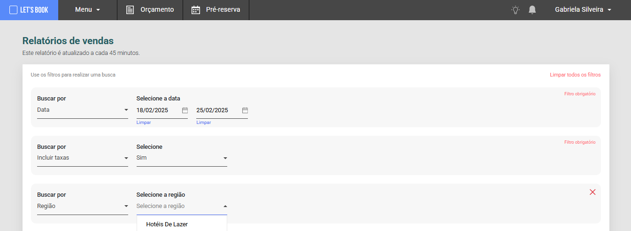Collapse the Selecione a região dropdown
631x231 pixels.
182,206
